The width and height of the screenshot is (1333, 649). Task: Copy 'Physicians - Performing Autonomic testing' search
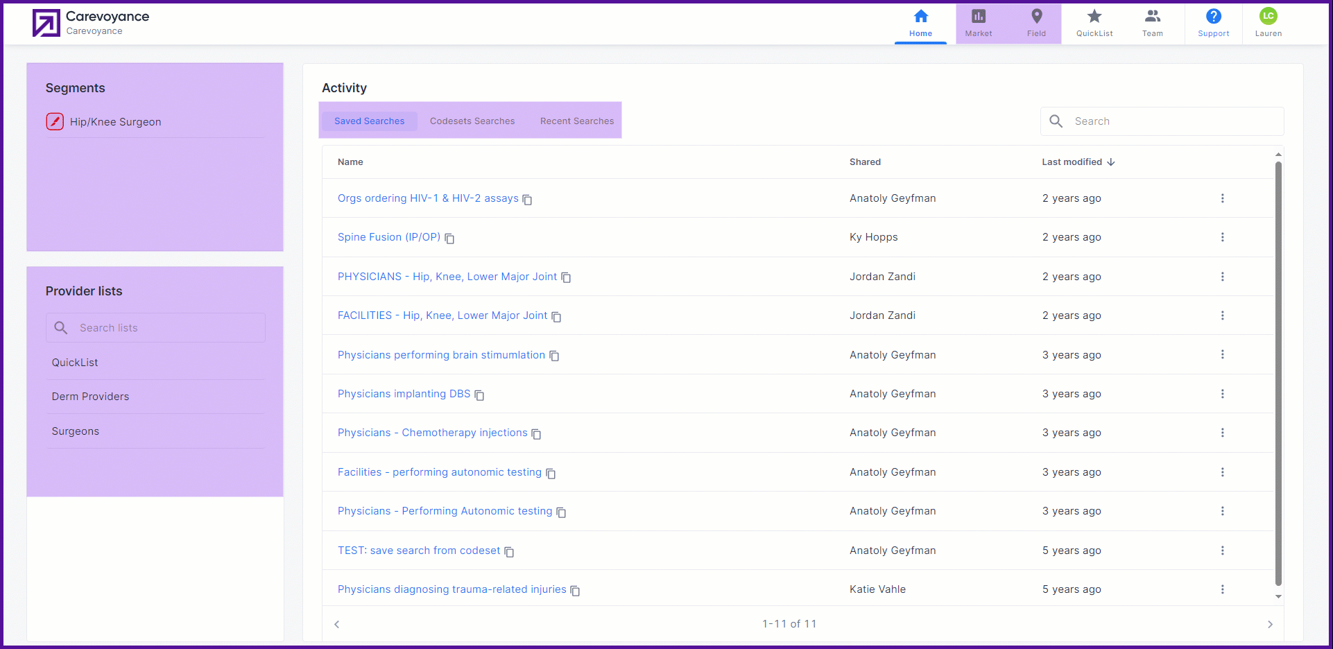tap(561, 512)
